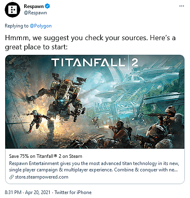Click the Respawn display name
The image size is (190, 198).
point(34,6)
